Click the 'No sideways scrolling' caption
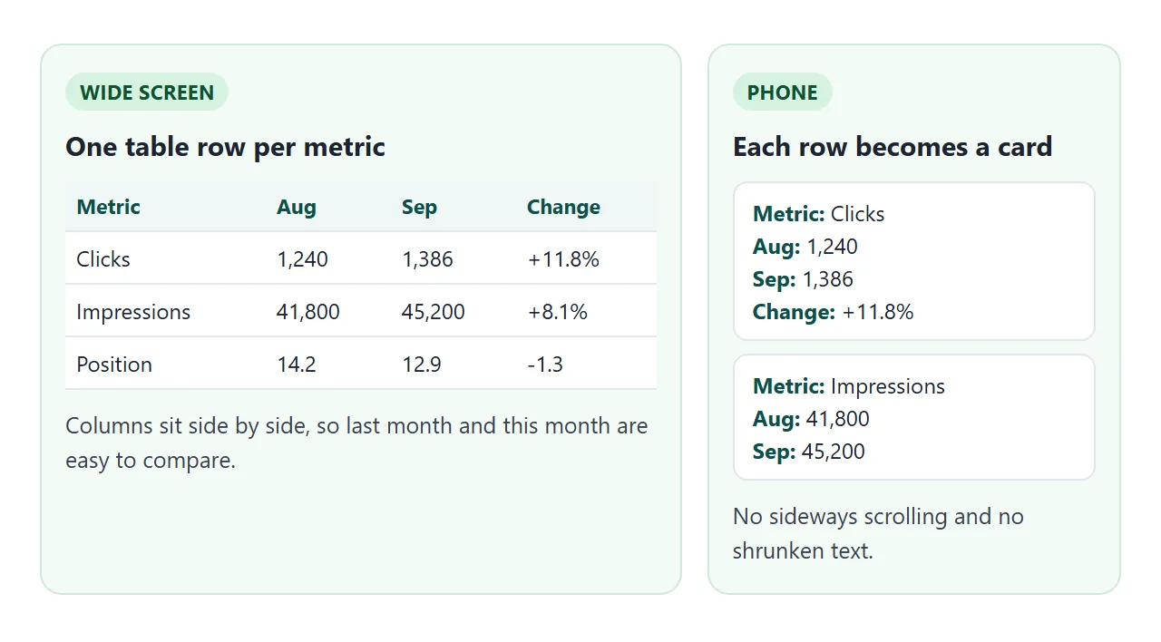This screenshot has width=1161, height=642. tap(878, 533)
